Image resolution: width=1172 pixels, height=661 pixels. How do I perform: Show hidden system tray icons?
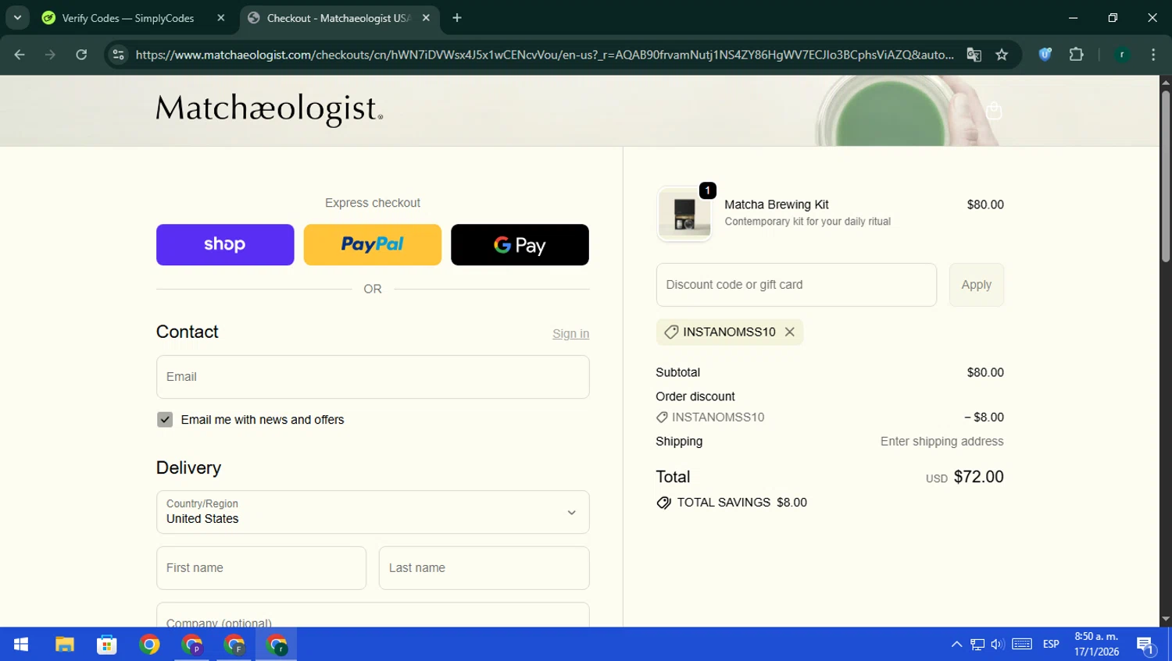[956, 645]
